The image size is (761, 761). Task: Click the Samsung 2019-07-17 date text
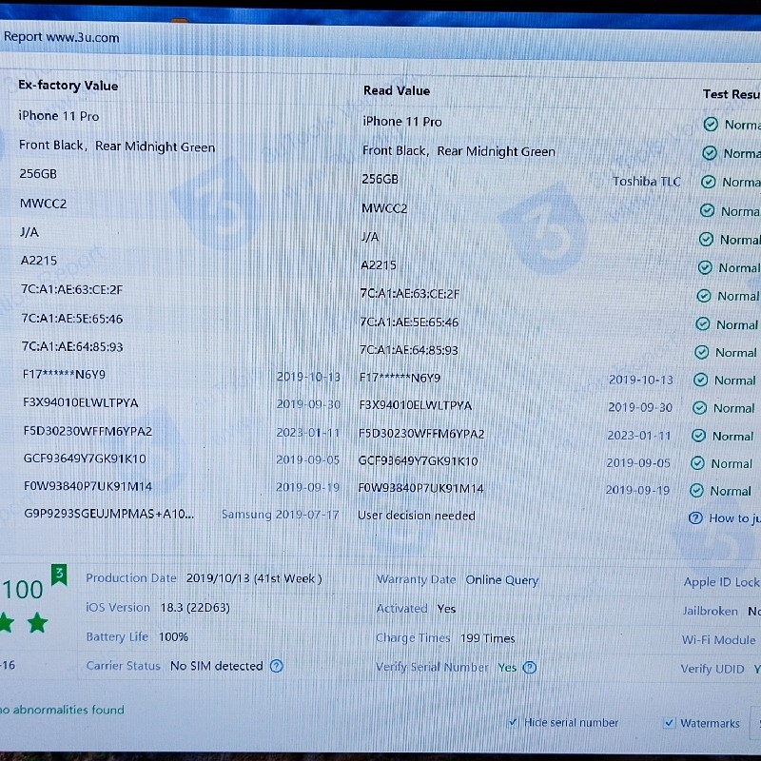point(280,515)
